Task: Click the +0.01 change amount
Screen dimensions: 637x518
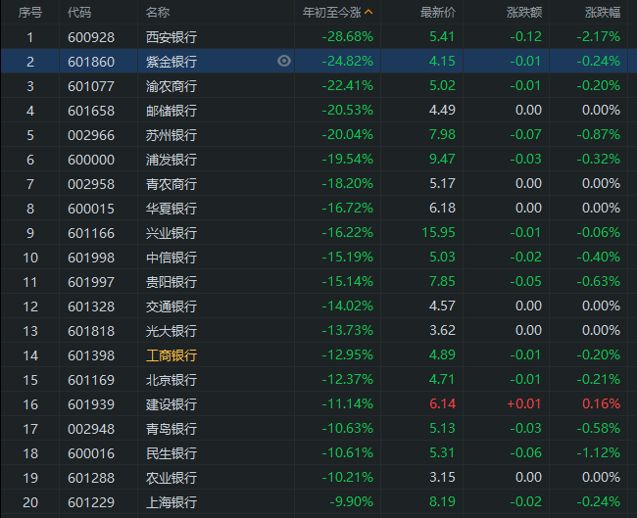Action: [x=524, y=403]
